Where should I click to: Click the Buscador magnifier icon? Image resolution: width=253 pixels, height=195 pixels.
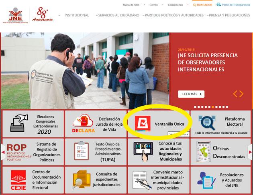(194, 5)
